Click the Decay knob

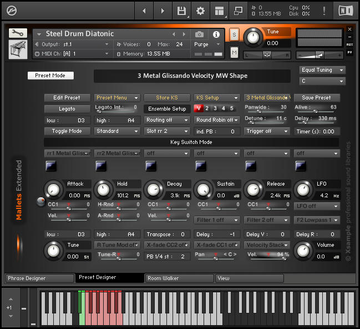(x=153, y=190)
